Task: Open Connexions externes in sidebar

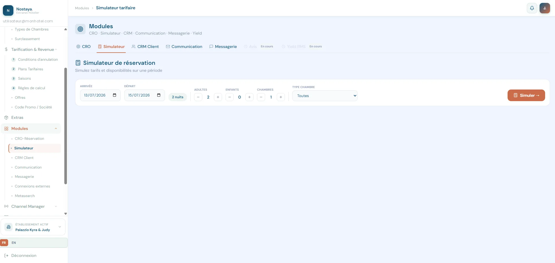Action: (x=32, y=186)
